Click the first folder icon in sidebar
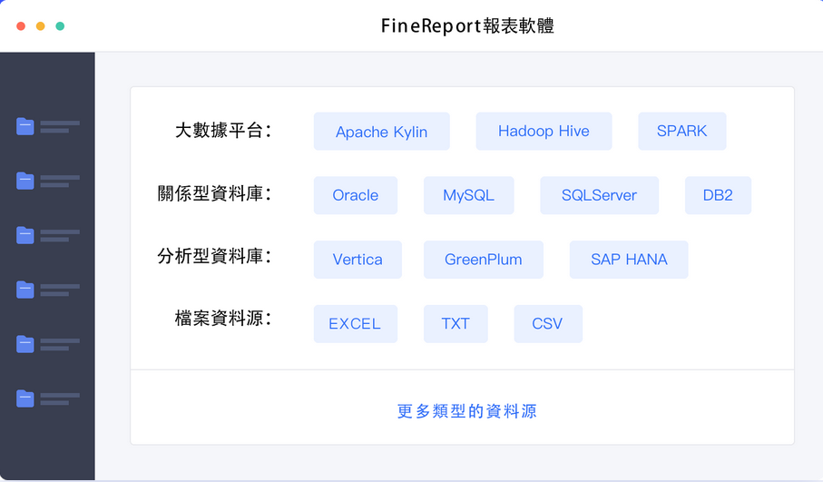The width and height of the screenshot is (823, 482). (x=24, y=126)
